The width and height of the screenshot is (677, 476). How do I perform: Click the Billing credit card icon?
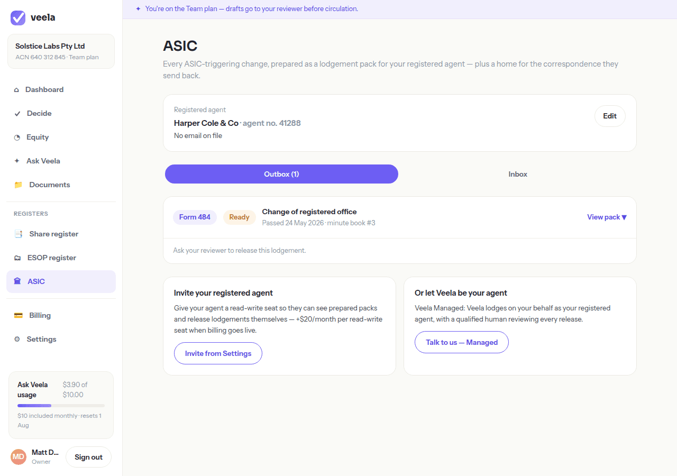[x=19, y=316]
